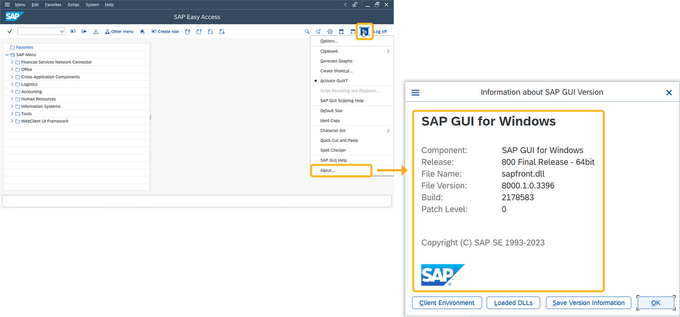Viewport: 680px width, 317px height.
Task: Click the unlock padlock icon in title bar
Action: [355, 5]
